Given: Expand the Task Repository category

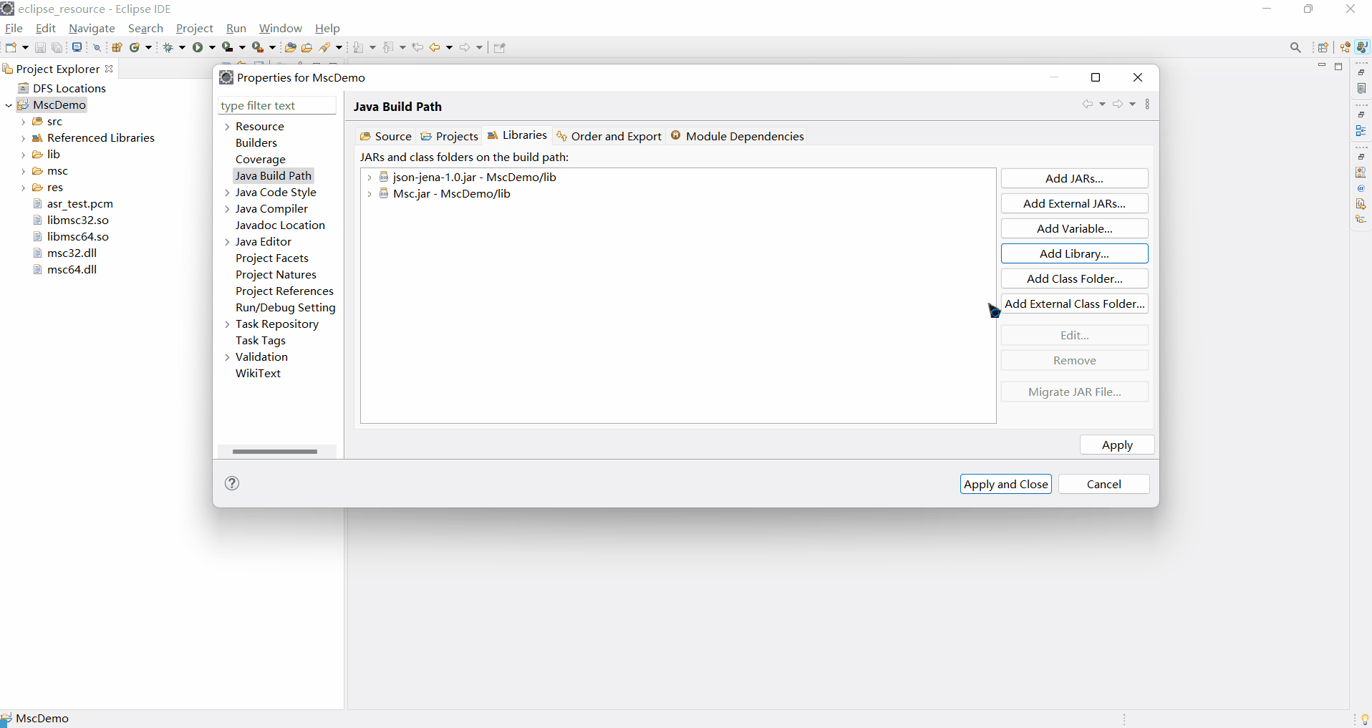Looking at the screenshot, I should 227,324.
